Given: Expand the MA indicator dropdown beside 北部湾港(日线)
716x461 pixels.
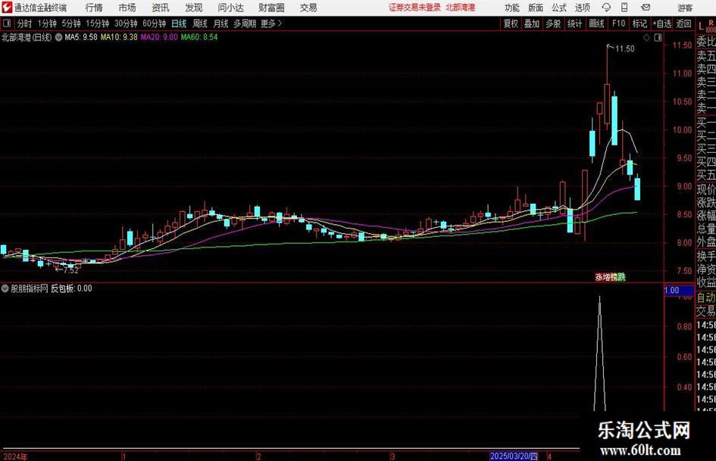Looking at the screenshot, I should [x=58, y=37].
